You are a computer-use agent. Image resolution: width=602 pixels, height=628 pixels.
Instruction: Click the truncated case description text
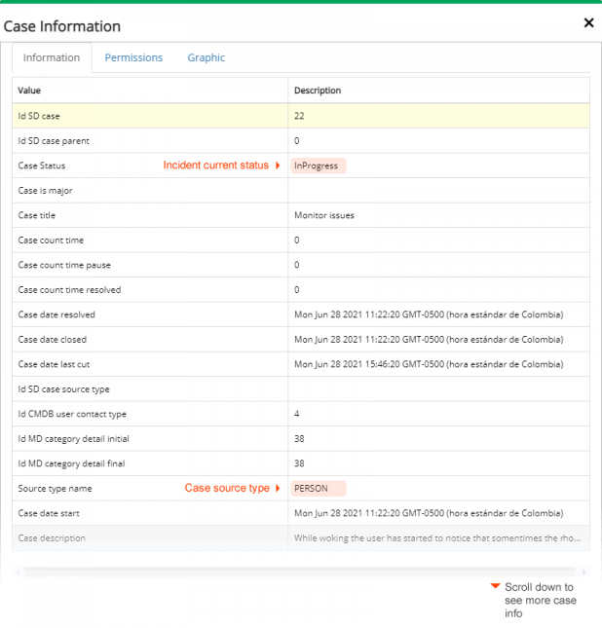437,538
